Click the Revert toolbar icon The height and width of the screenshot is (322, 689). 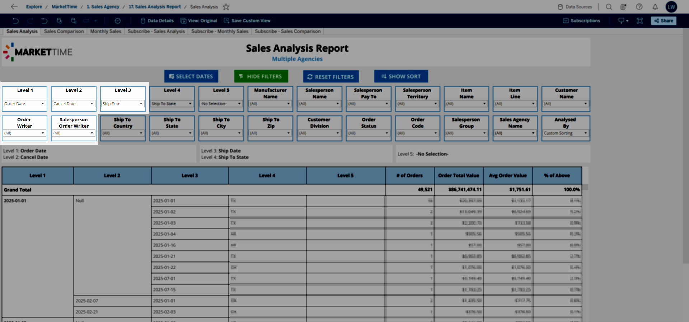(44, 21)
